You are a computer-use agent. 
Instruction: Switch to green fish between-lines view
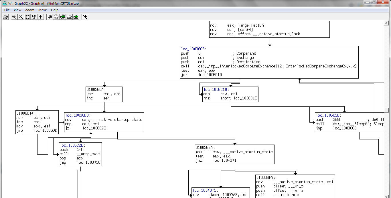click(76, 17)
